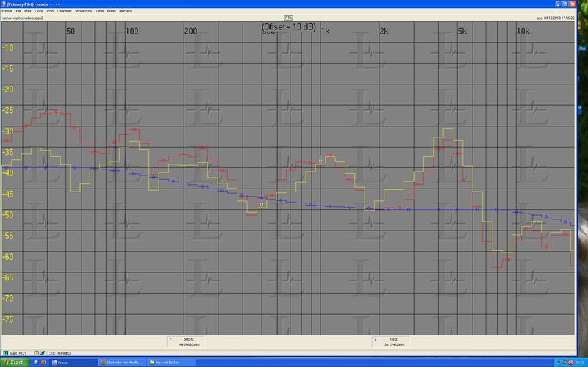Close the Primary Plot window

point(573,4)
